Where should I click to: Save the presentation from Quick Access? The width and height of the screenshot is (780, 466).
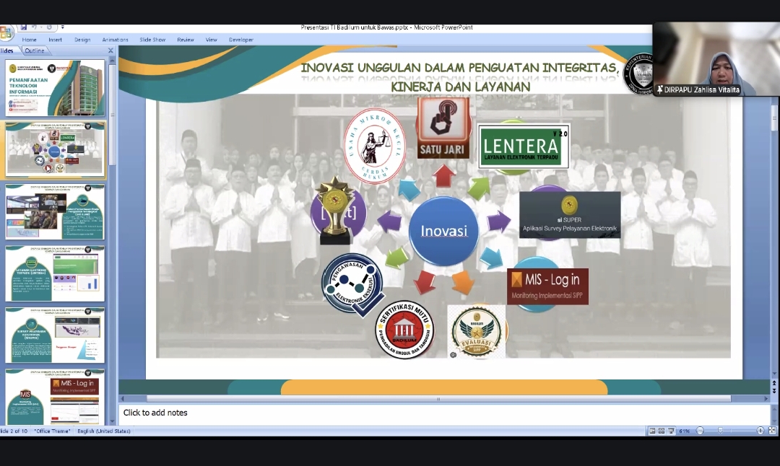pos(23,27)
